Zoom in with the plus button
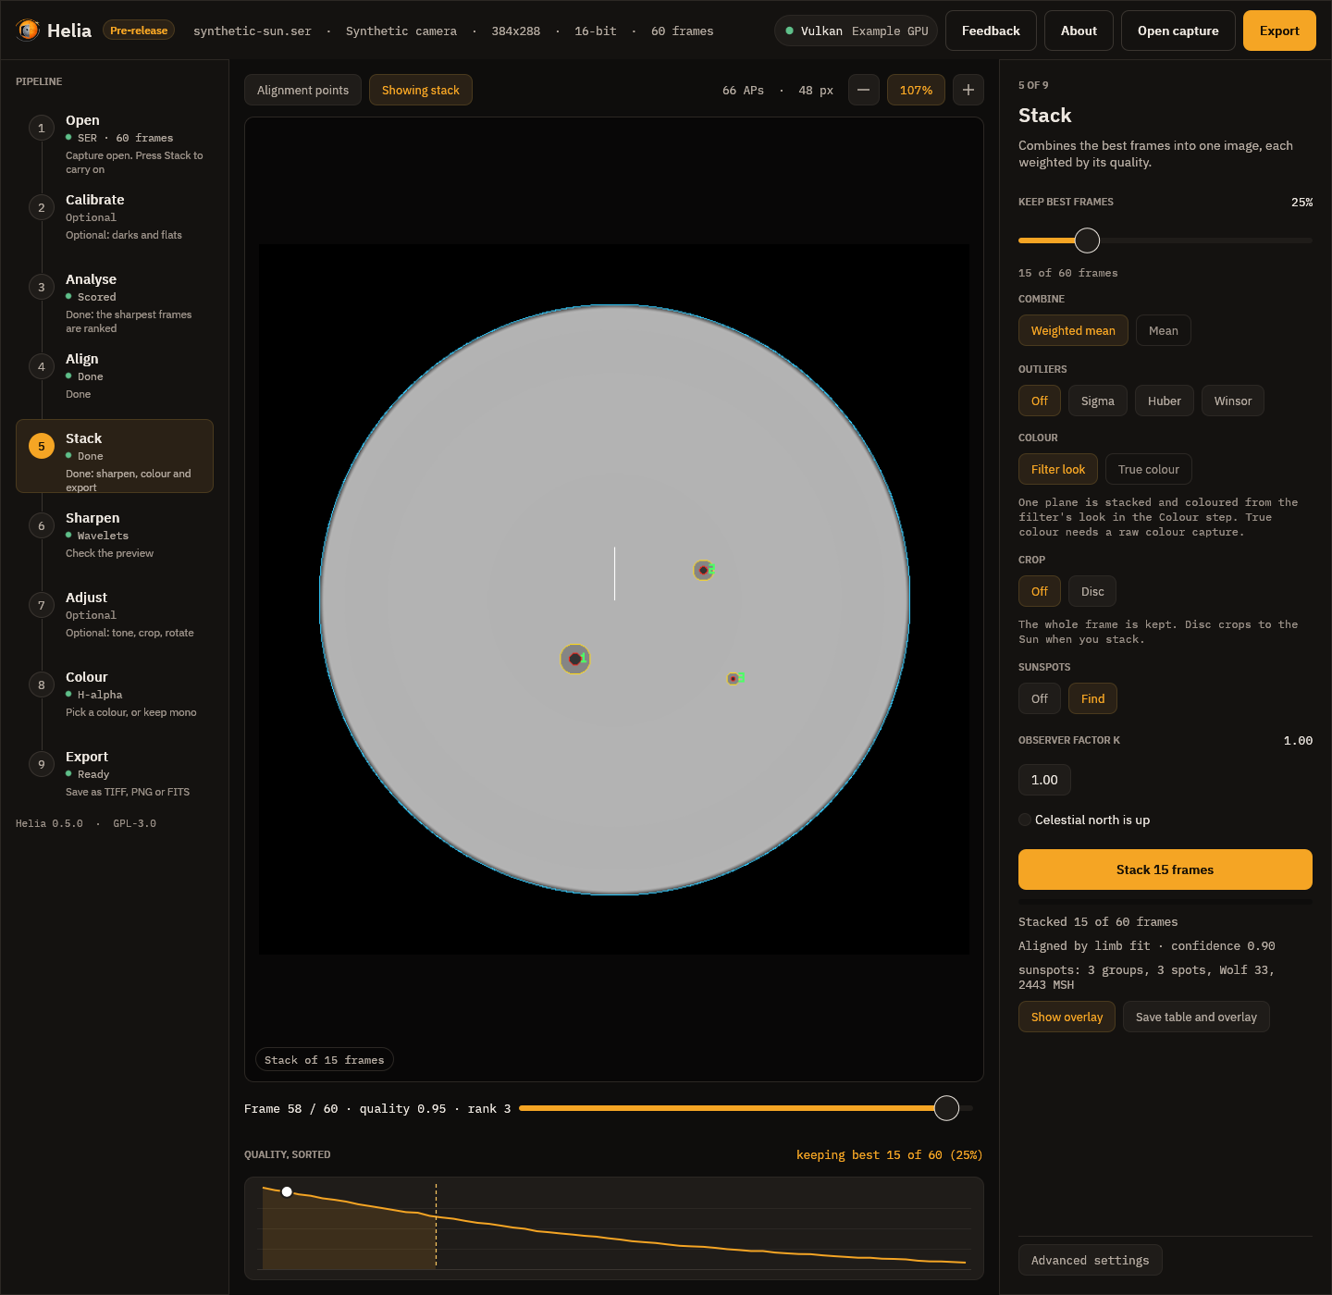 point(968,90)
